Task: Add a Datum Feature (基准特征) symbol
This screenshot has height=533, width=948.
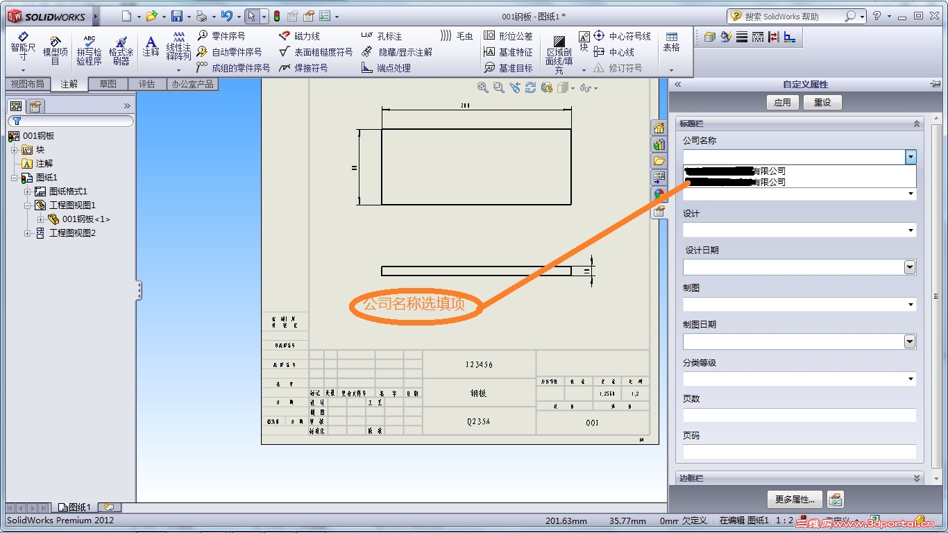Action: coord(508,52)
